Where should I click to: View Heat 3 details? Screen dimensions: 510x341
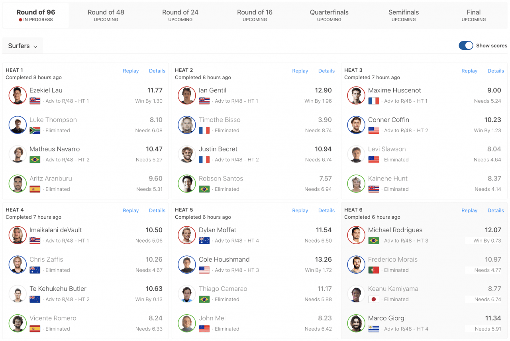[496, 71]
